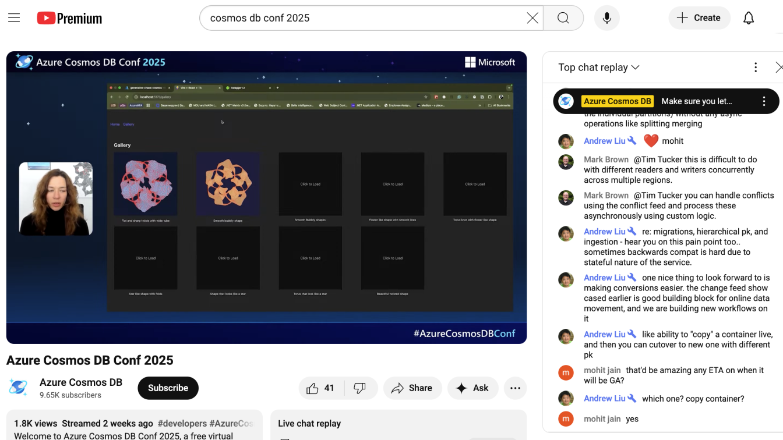Click the Create button in the top bar

pyautogui.click(x=699, y=17)
